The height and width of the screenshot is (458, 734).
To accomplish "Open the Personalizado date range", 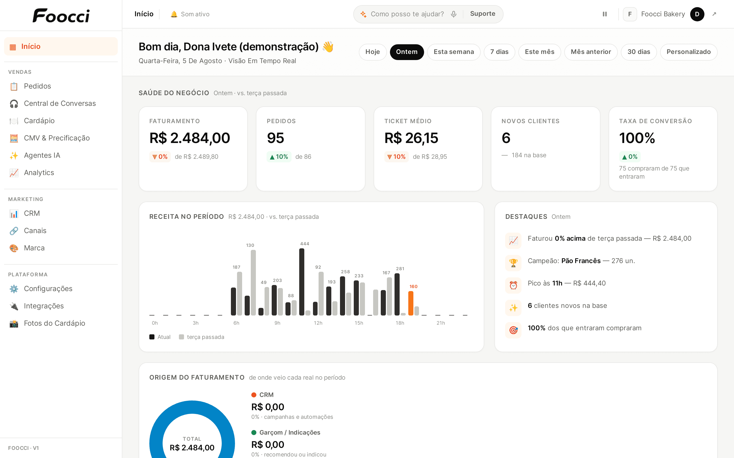I will (x=688, y=52).
